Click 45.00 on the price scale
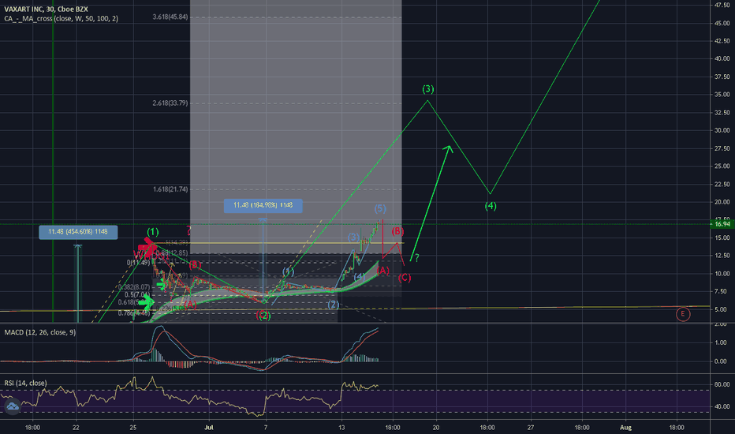This screenshot has height=434, width=735. [722, 23]
